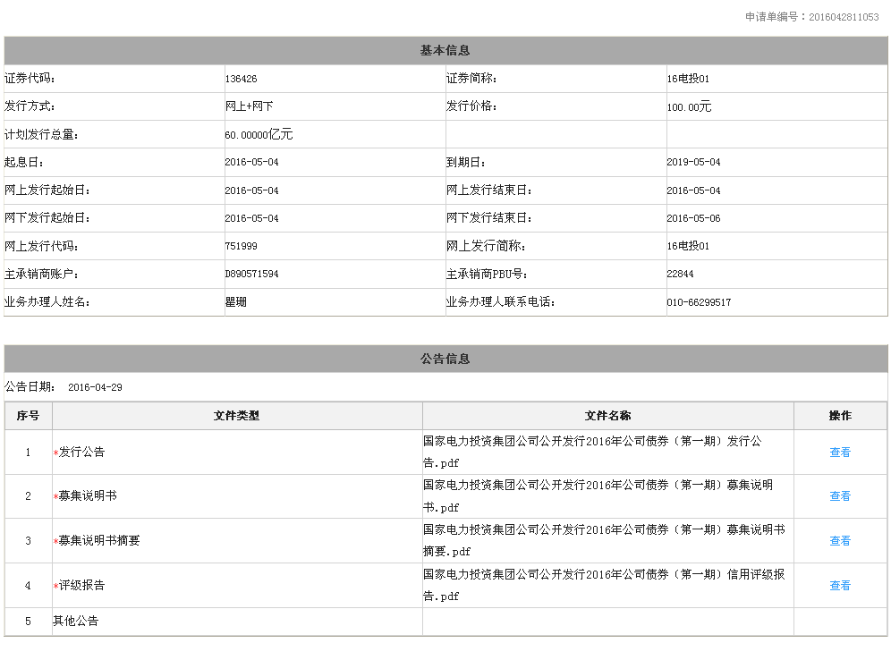This screenshot has height=660, width=891.
Task: Click the 网上发行起始日 label
Action: pos(47,190)
